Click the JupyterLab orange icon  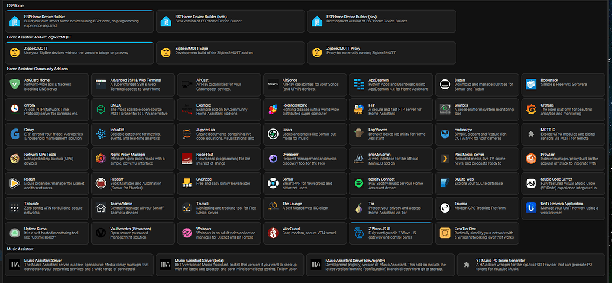pyautogui.click(x=187, y=134)
